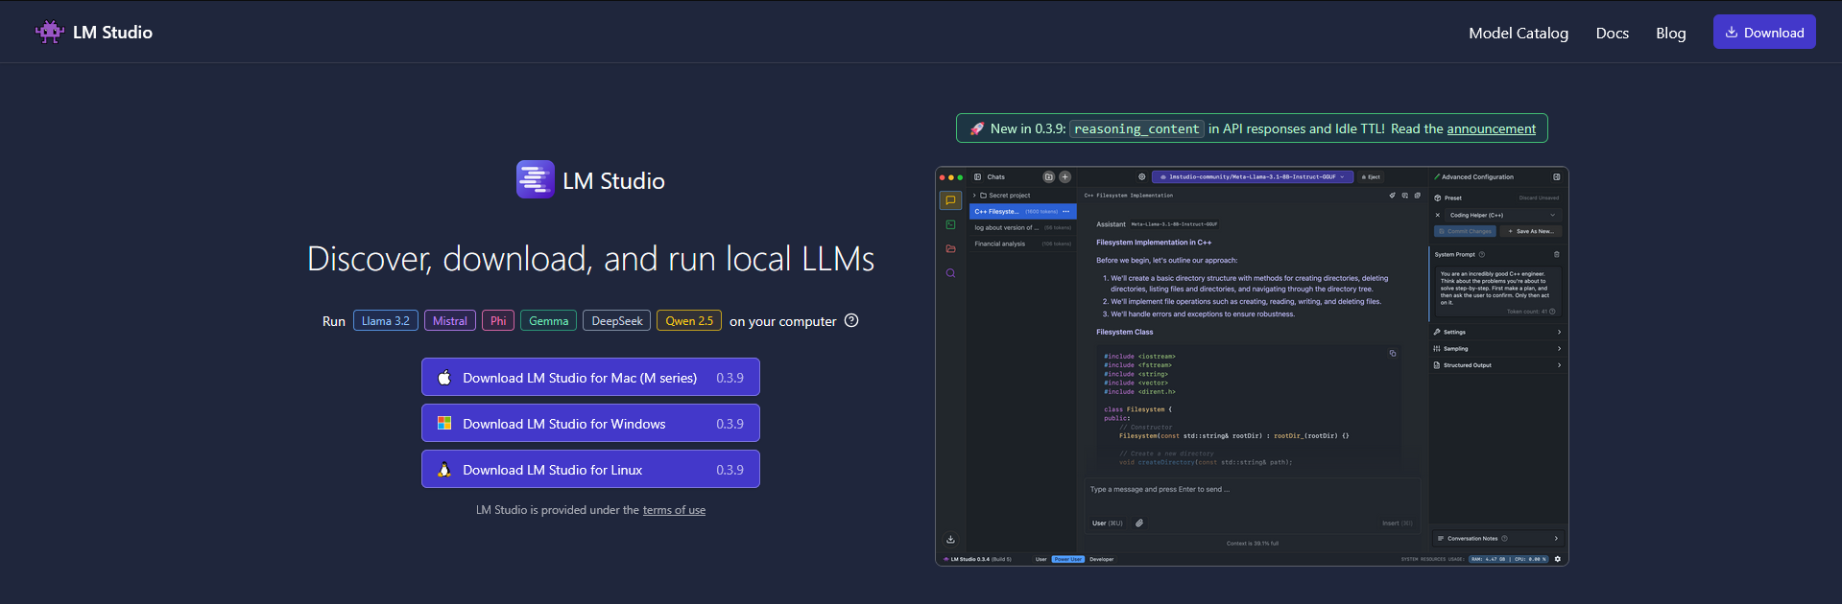Switch to User mode in preview status bar
1842x604 pixels.
[1041, 559]
